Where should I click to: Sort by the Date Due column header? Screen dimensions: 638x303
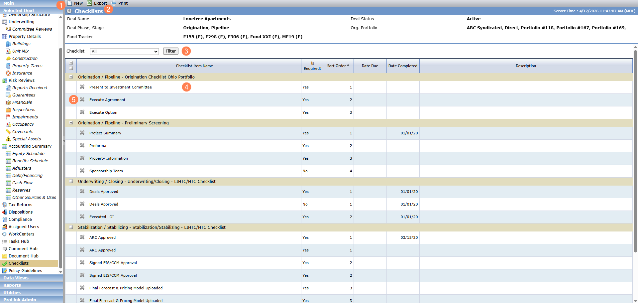370,66
